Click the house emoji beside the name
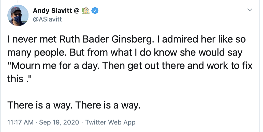This screenshot has height=132, width=263. point(85,11)
